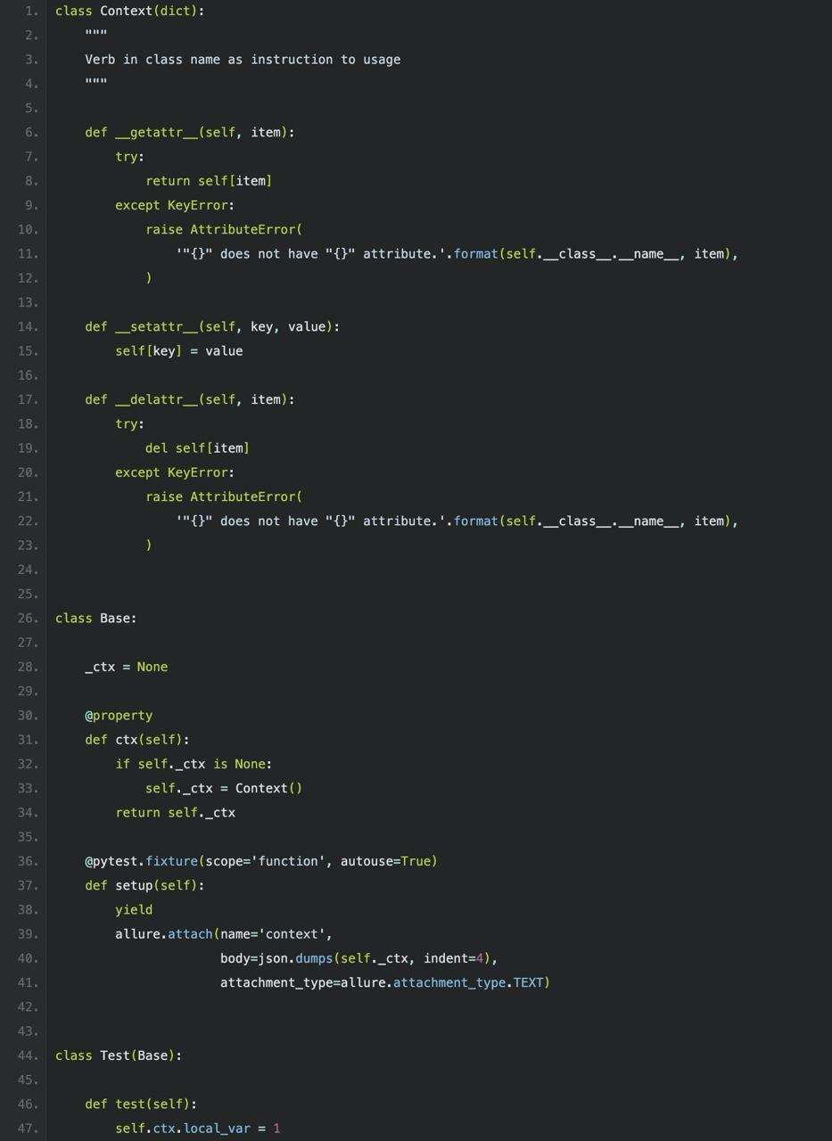This screenshot has width=832, height=1141.
Task: Click line number 5 in the gutter
Action: (31, 108)
